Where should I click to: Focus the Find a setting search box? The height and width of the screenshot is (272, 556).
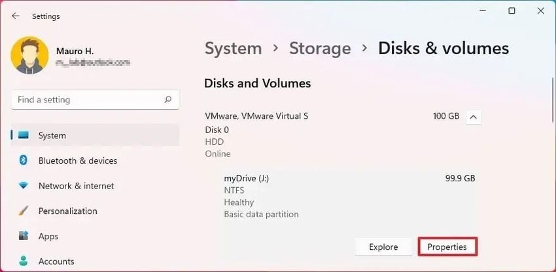[x=85, y=100]
